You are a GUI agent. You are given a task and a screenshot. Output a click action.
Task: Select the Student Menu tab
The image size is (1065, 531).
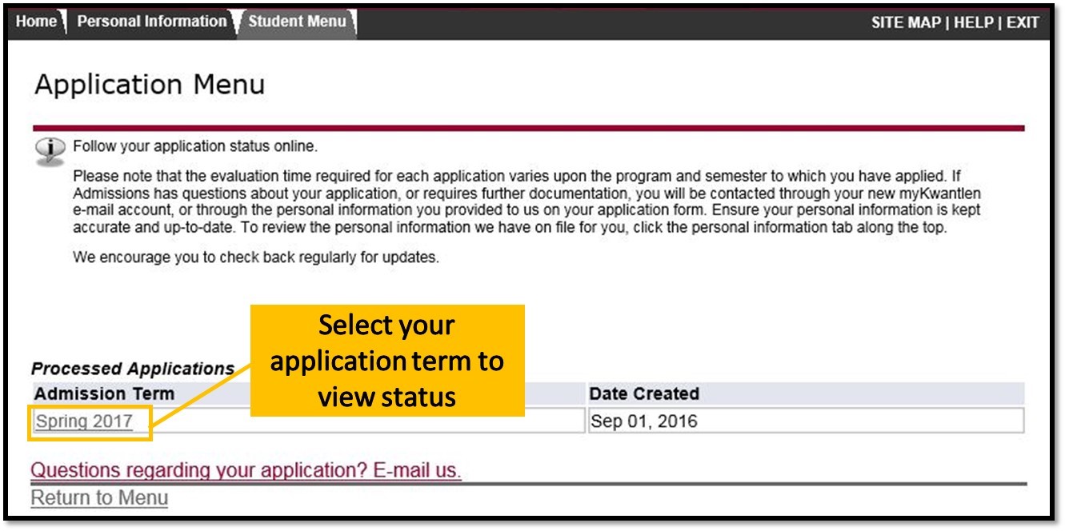[297, 22]
